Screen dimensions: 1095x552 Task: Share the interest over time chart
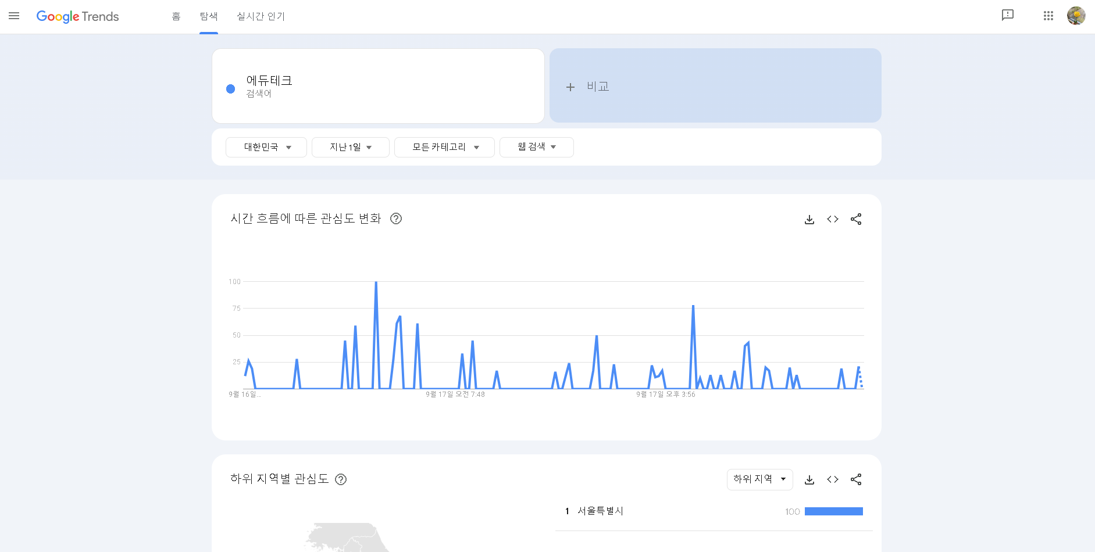pos(855,219)
